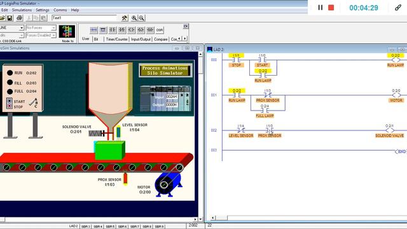Insert a branch instruction
The height and width of the screenshot is (229, 407).
pyautogui.click(x=103, y=30)
